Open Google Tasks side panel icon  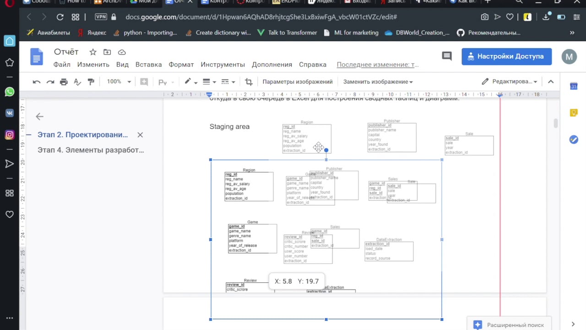[574, 139]
